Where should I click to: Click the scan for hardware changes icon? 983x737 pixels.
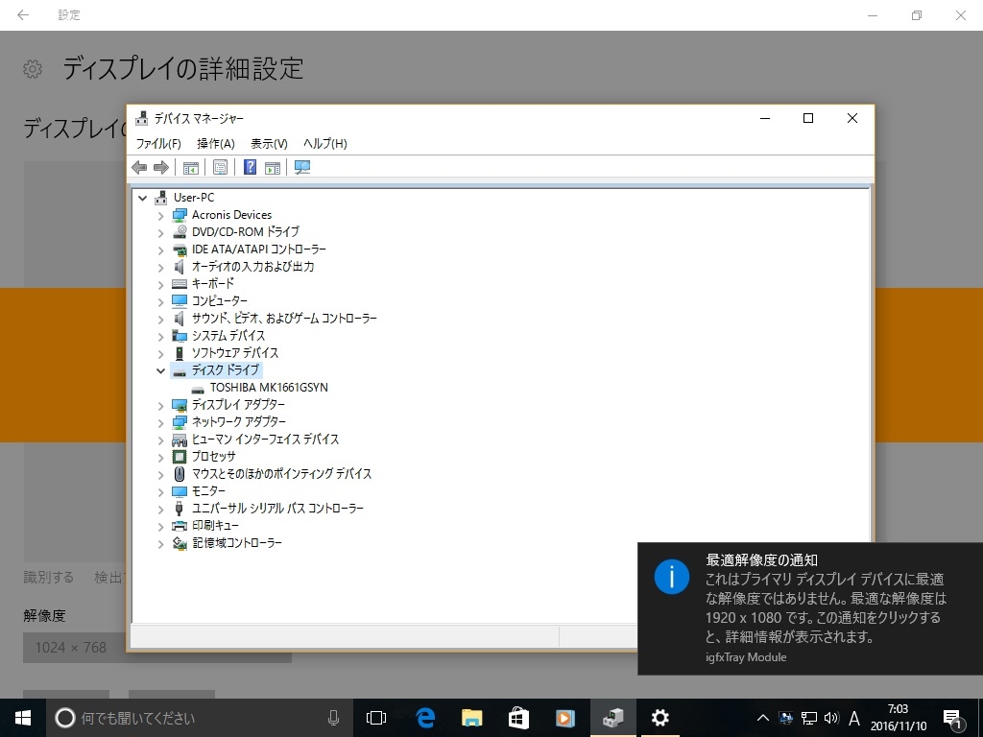pyautogui.click(x=302, y=167)
